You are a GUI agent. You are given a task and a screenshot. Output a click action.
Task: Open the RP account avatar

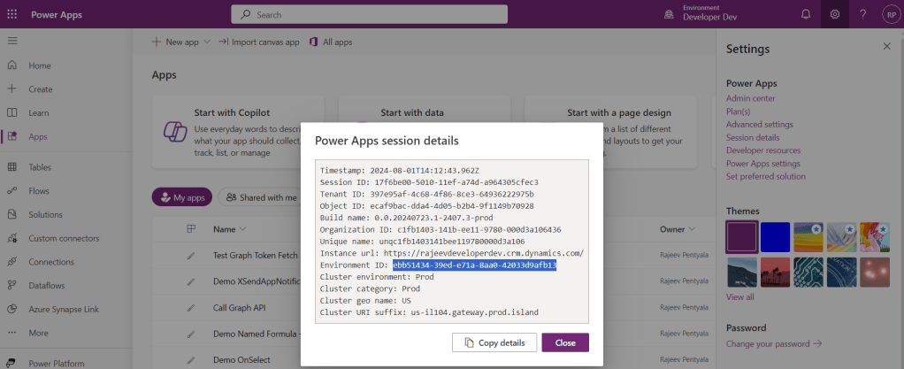tap(888, 14)
